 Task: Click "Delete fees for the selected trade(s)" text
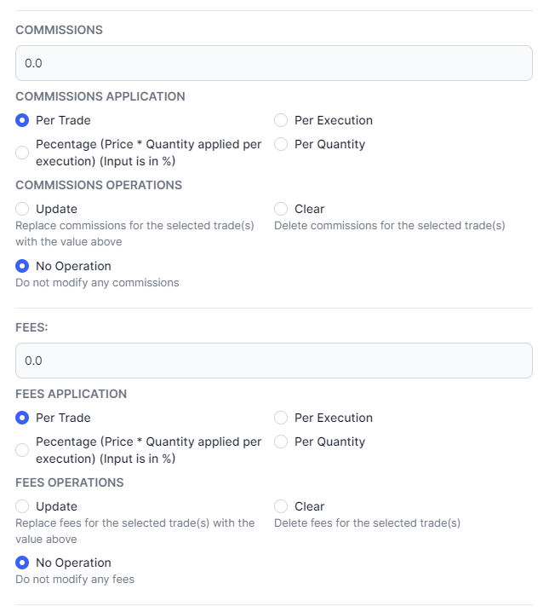367,523
